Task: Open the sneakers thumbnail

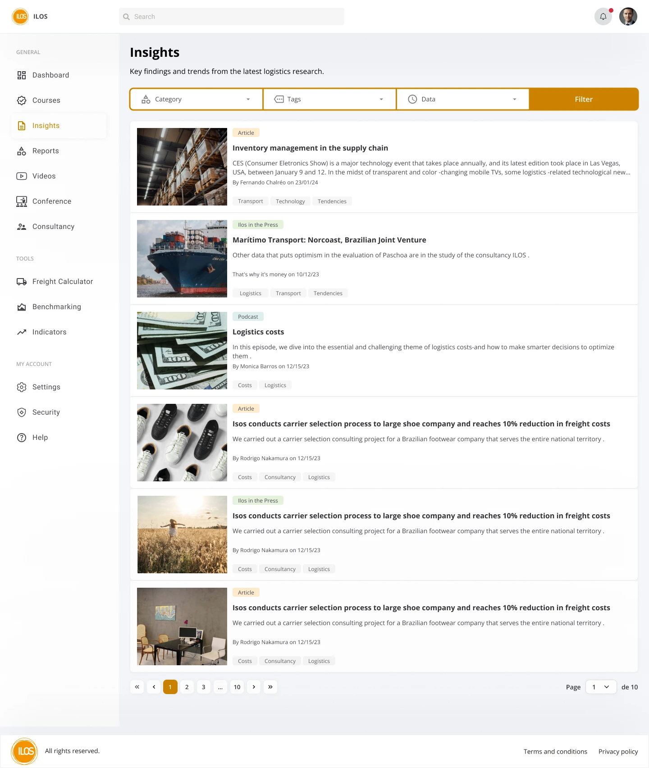Action: [x=182, y=443]
